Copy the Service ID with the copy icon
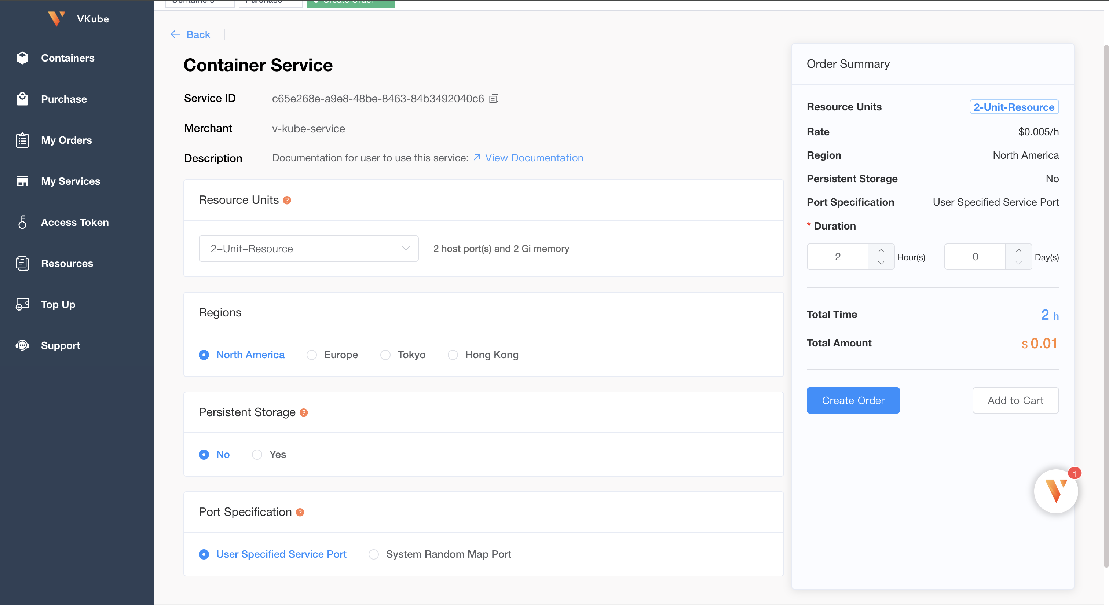The width and height of the screenshot is (1109, 605). click(494, 99)
